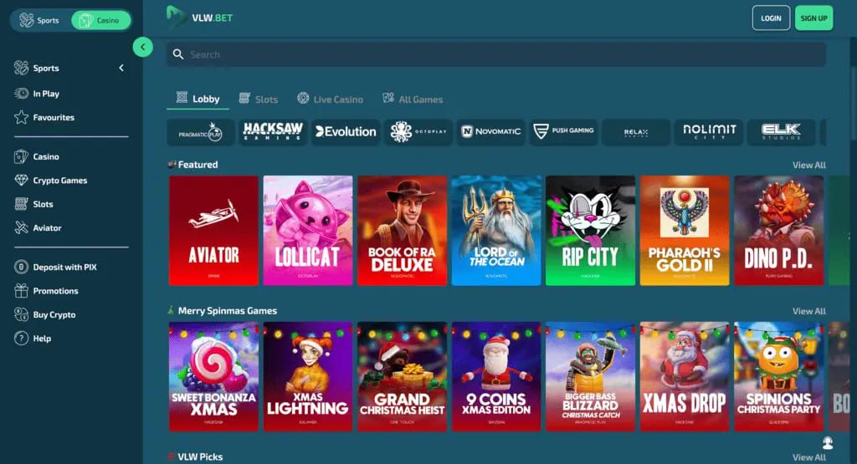Filter by ELK Studios provider logo

click(x=782, y=132)
